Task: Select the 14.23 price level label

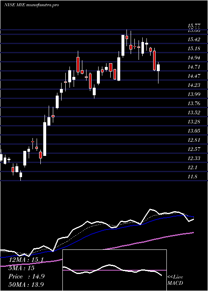Action: click(194, 85)
